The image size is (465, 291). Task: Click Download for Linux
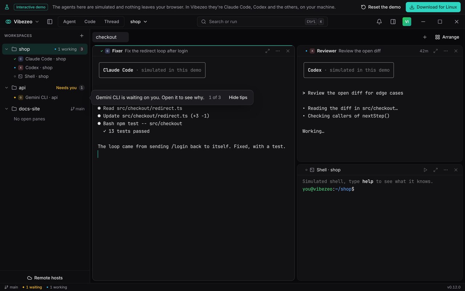click(x=433, y=7)
